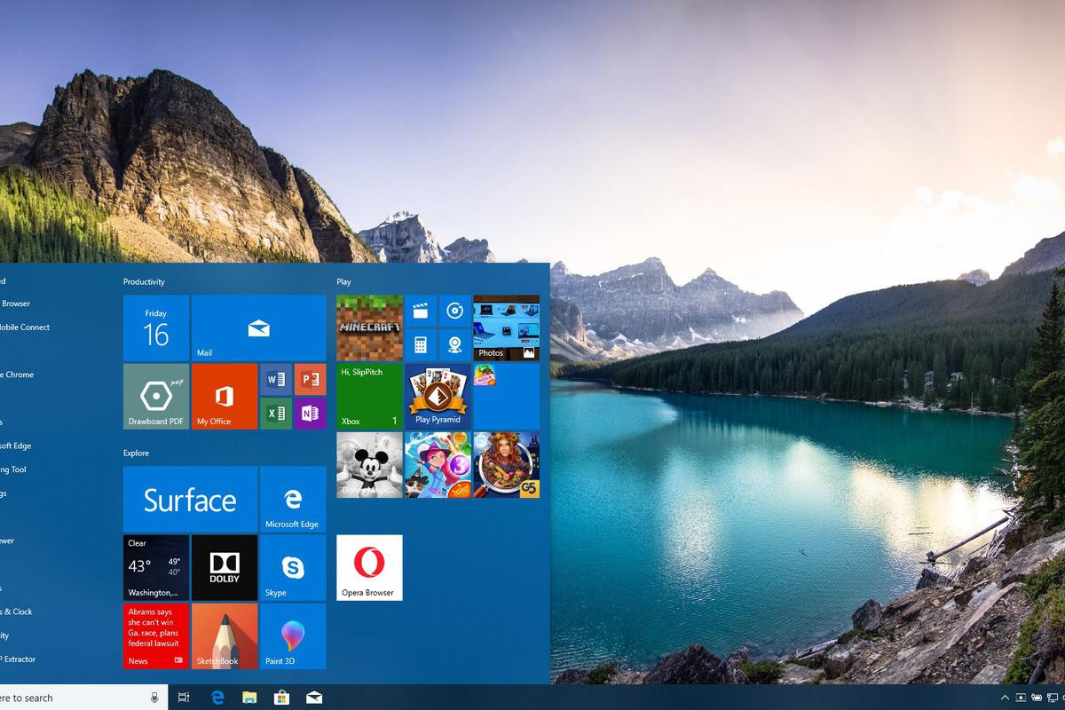1065x710 pixels.
Task: Open Microsoft Store from the taskbar
Action: point(281,698)
